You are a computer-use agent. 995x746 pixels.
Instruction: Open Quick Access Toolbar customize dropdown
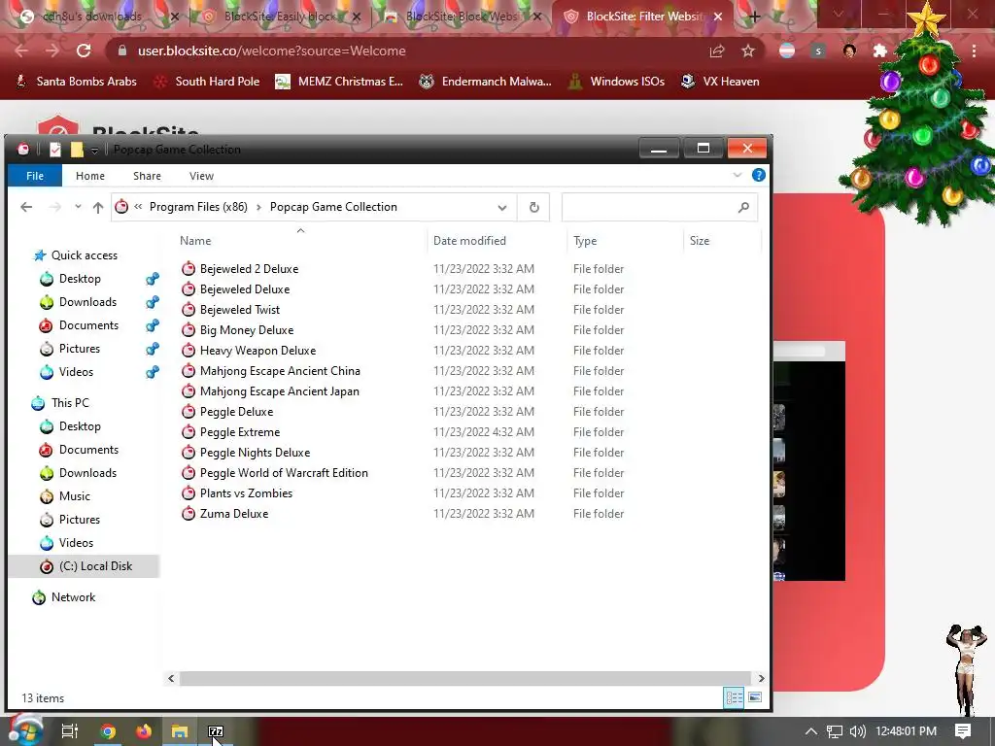[94, 150]
